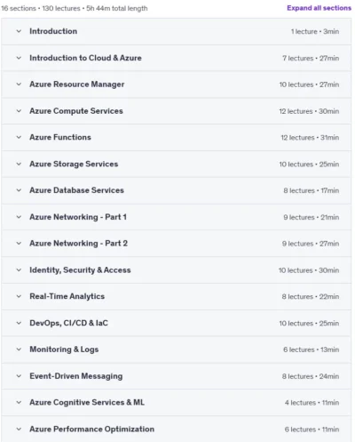This screenshot has height=442, width=355.
Task: Expand Azure Cognitive Services & ML chevron
Action: pos(19,403)
